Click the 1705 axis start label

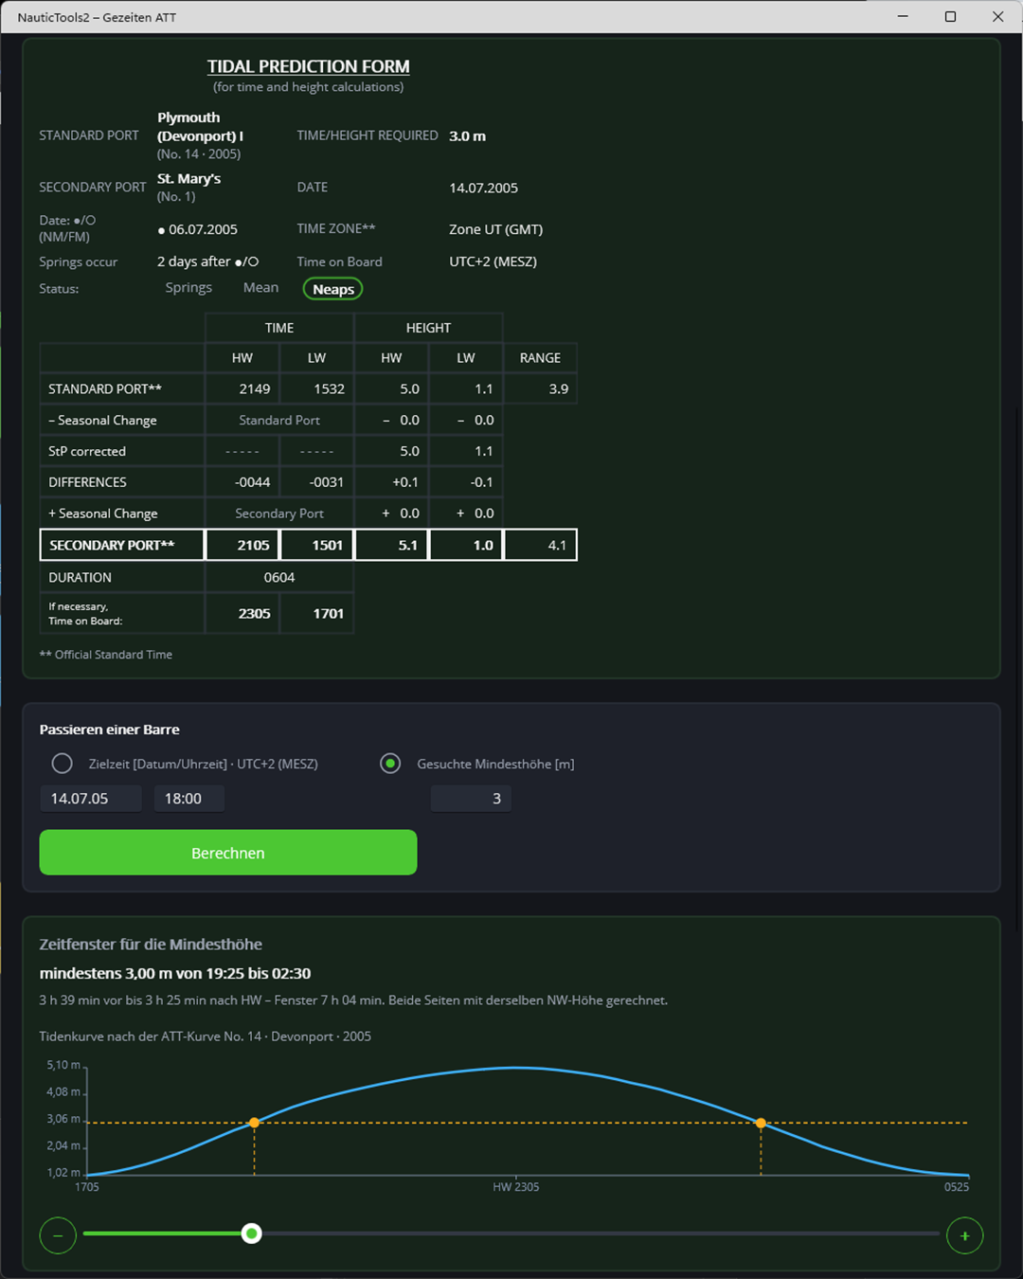pos(87,1186)
